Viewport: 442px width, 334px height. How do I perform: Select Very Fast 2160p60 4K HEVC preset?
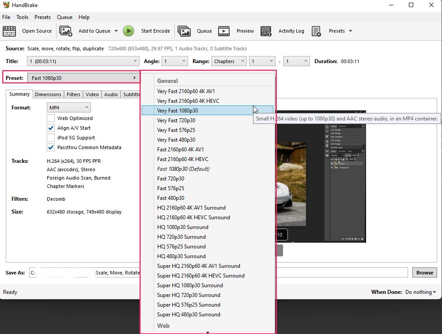208,101
